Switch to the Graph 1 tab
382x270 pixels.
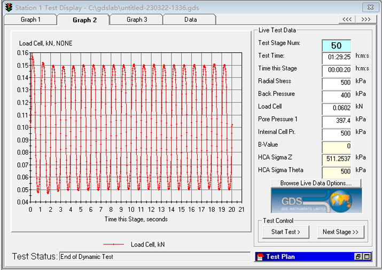(30, 20)
